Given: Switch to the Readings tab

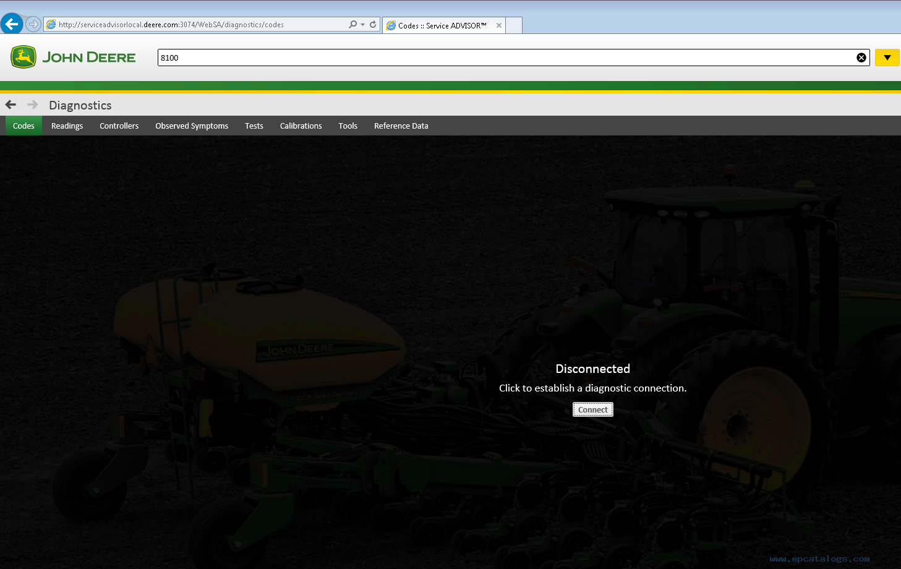Looking at the screenshot, I should tap(67, 126).
